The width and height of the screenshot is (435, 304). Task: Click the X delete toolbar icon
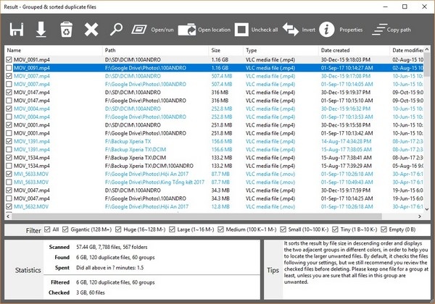point(91,30)
